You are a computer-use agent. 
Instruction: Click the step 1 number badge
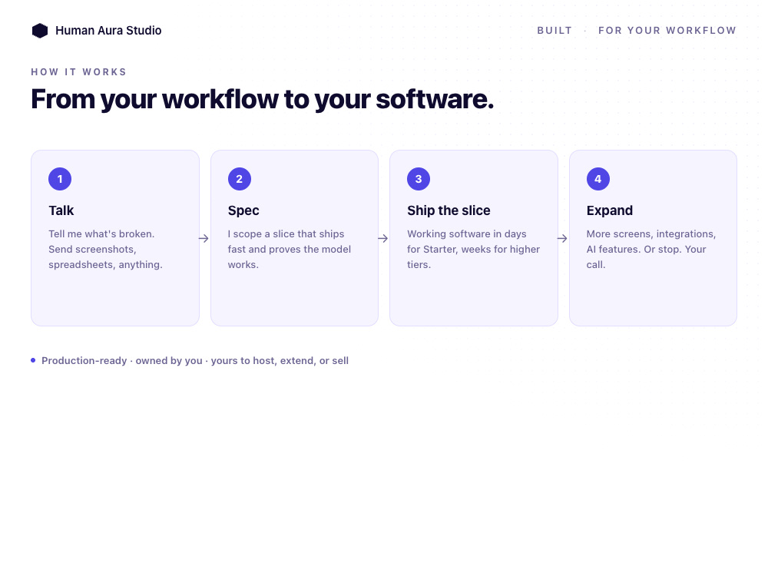[60, 179]
